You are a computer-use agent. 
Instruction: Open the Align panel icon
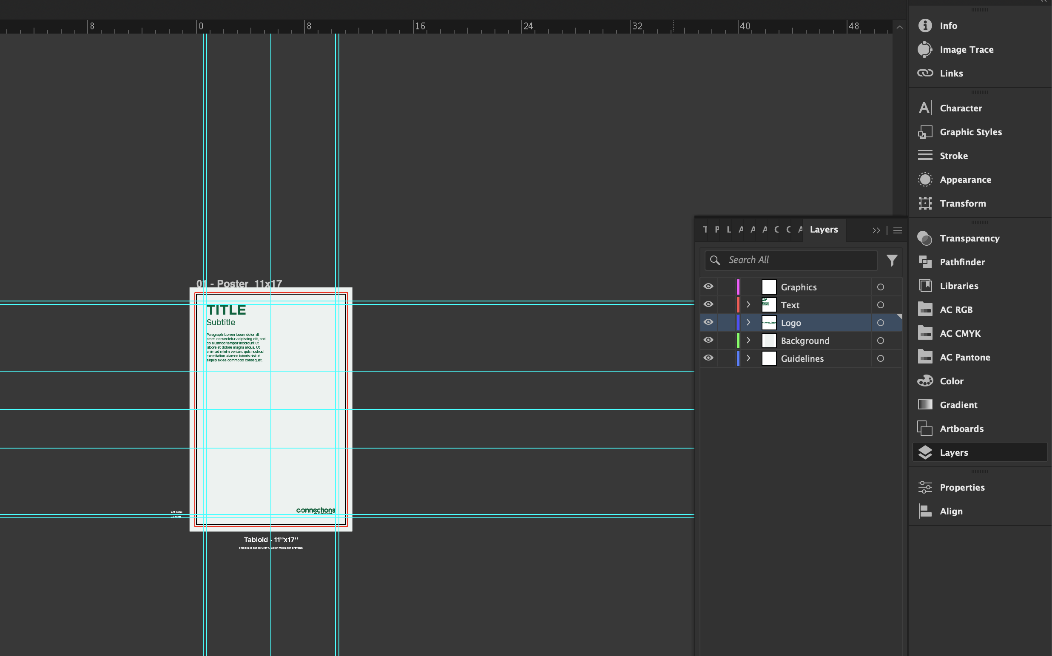925,511
